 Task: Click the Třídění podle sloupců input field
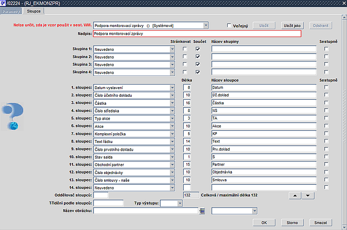pyautogui.click(x=108, y=203)
